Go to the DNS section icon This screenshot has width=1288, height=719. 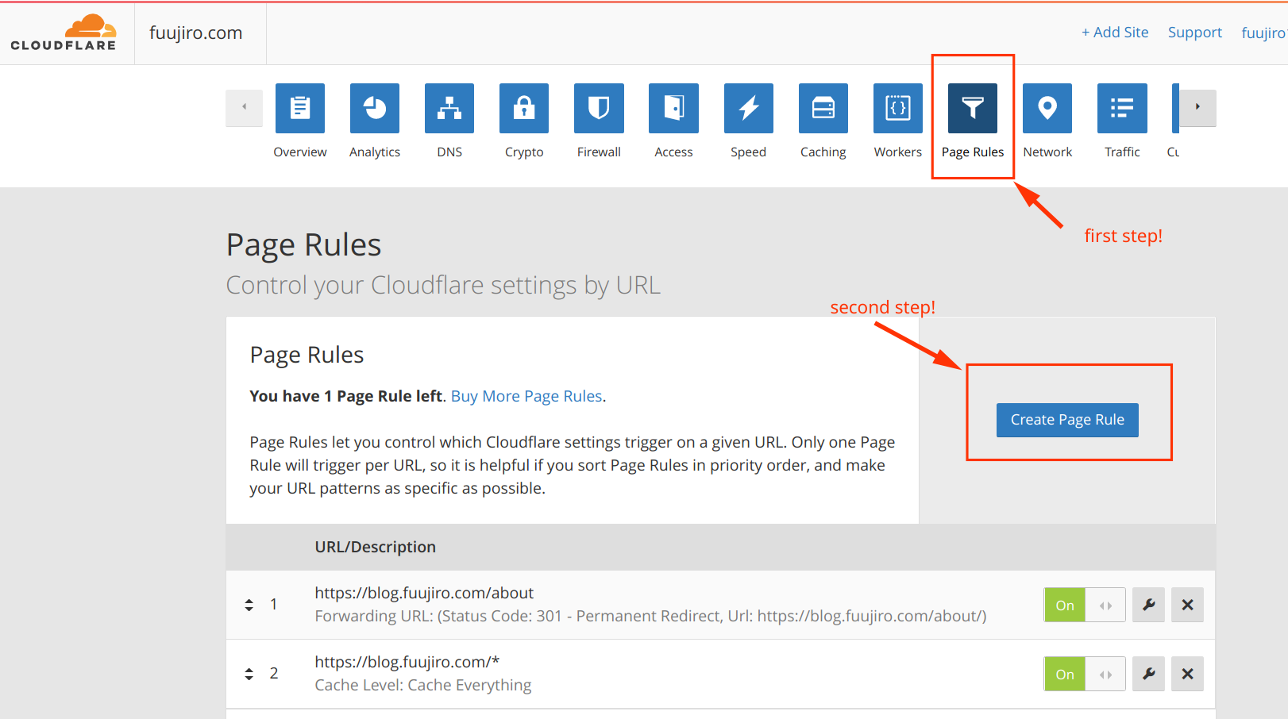(x=449, y=108)
